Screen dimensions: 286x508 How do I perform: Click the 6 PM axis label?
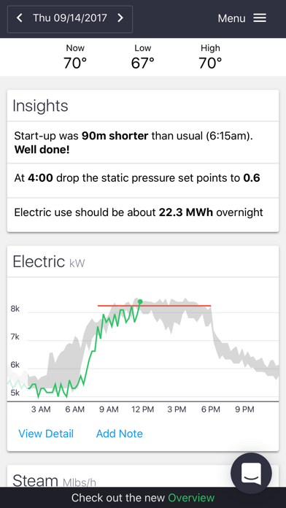click(x=211, y=409)
